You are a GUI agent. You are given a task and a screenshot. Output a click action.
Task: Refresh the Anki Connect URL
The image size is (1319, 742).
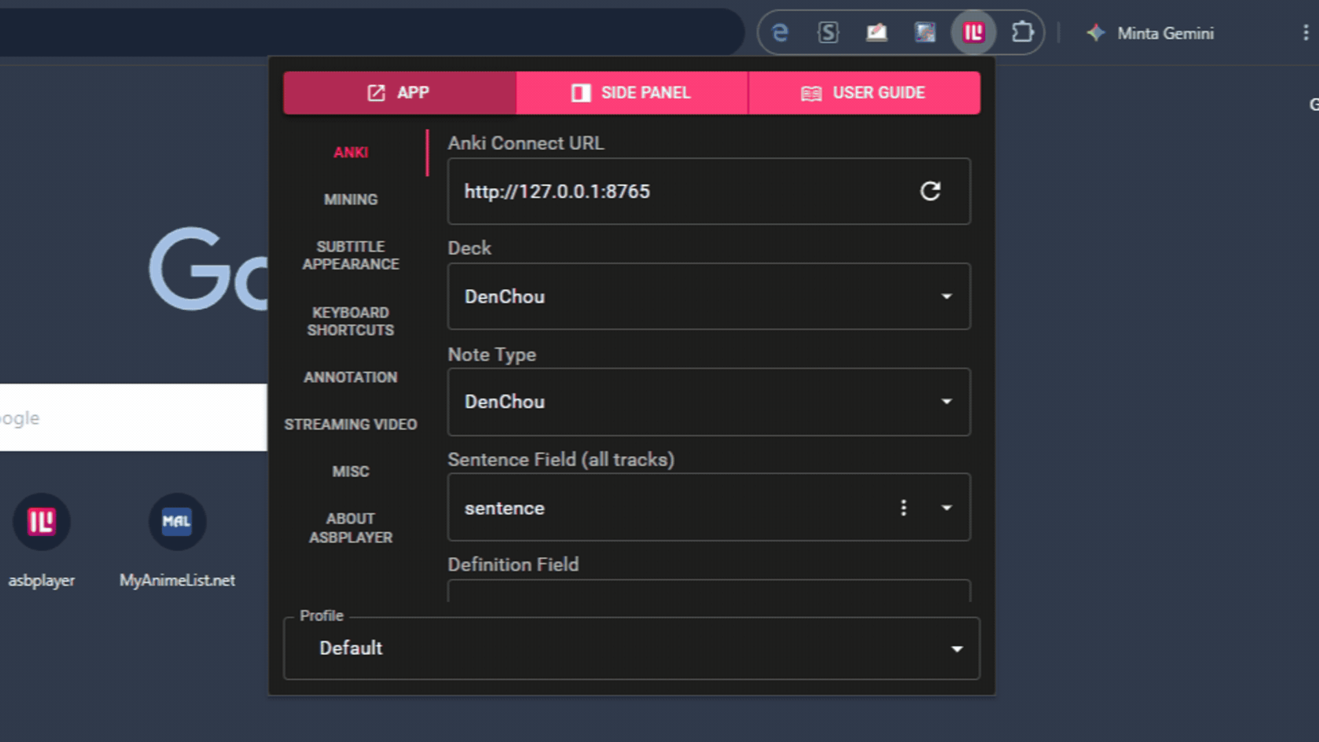(930, 191)
